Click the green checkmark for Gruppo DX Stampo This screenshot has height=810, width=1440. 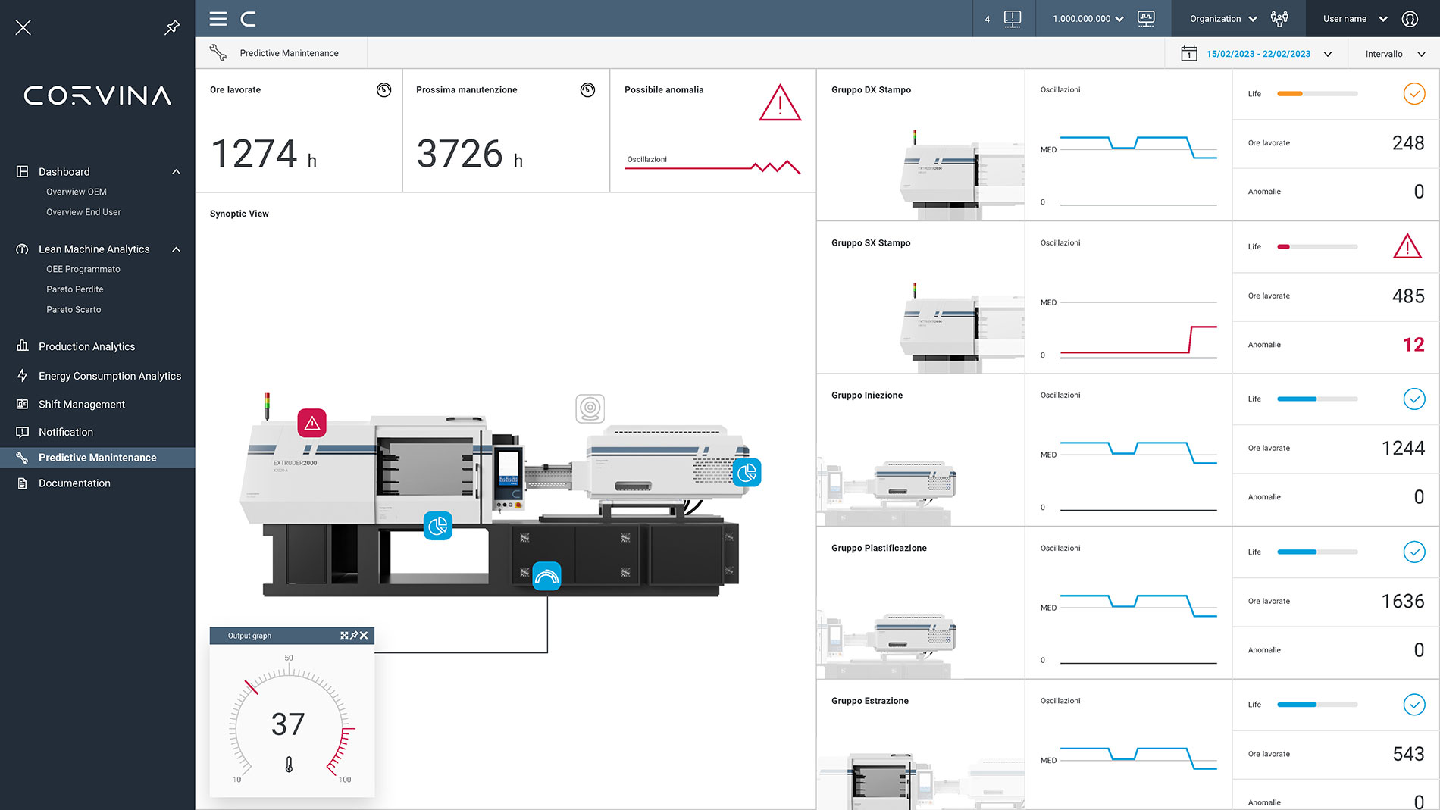pos(1413,94)
